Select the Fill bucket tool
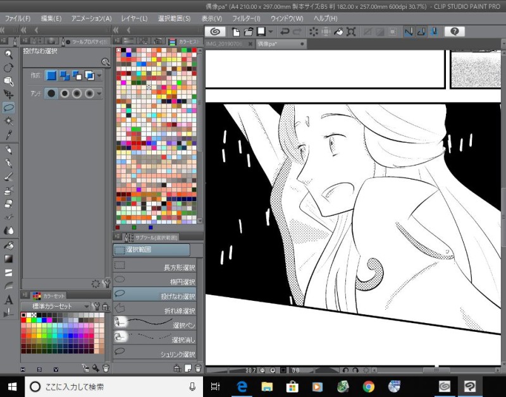The width and height of the screenshot is (506, 397). 9,245
